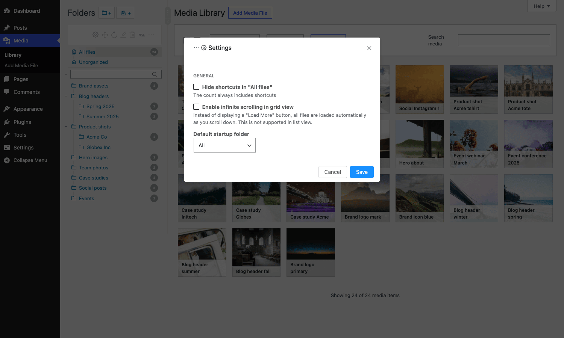Select the Brand logo primary thumbnail
Image resolution: width=564 pixels, height=338 pixels.
pos(311,252)
